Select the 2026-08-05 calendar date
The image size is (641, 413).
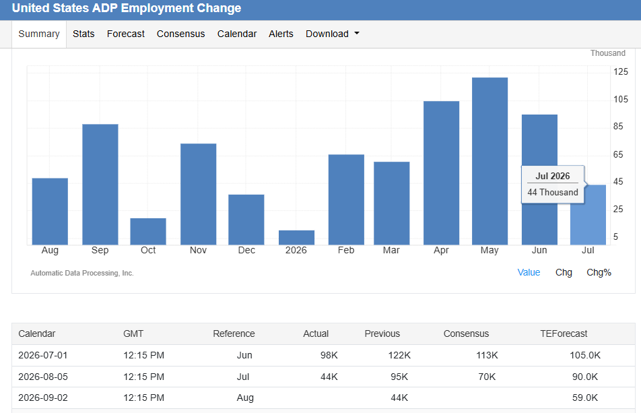tap(43, 377)
